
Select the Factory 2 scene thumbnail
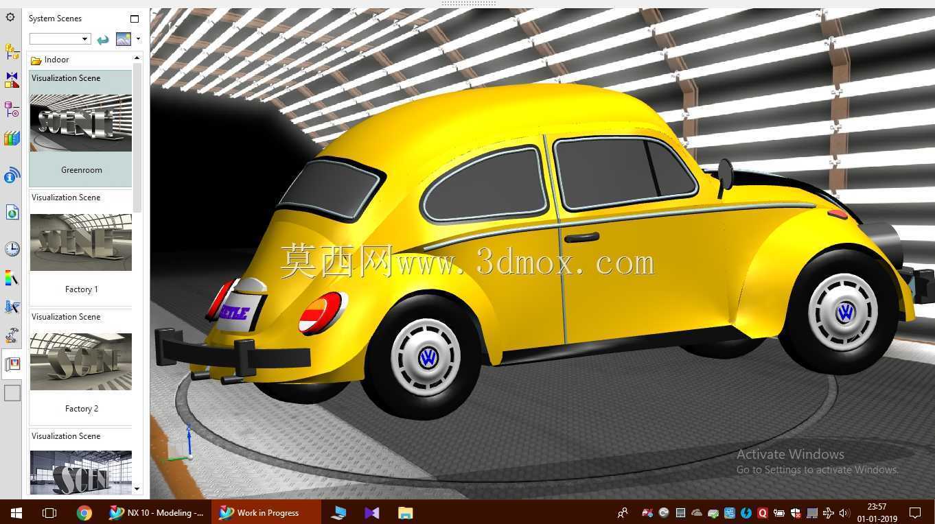tap(80, 361)
